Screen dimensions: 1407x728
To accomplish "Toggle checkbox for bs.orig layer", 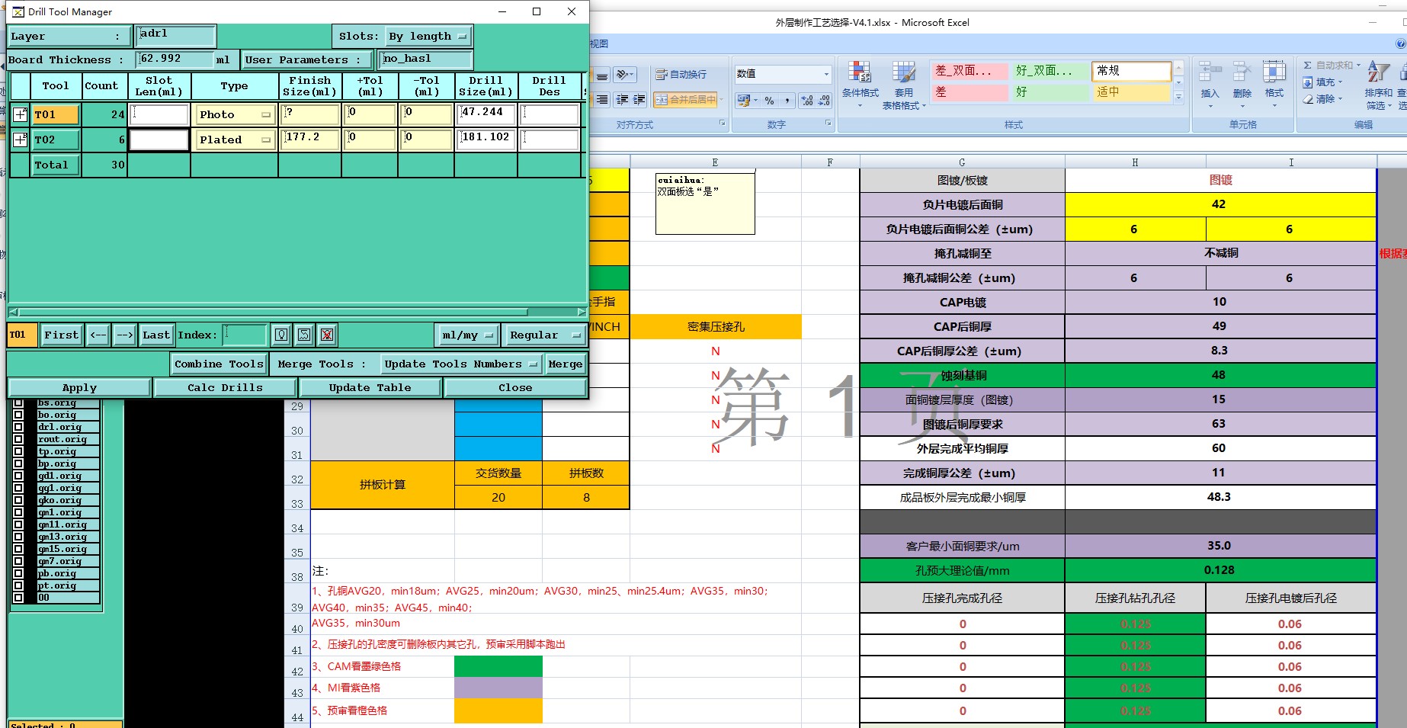I will point(18,402).
